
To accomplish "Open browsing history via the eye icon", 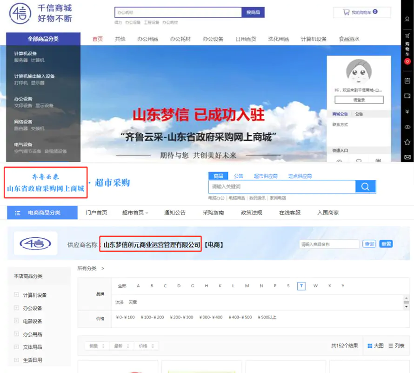I will tap(407, 127).
